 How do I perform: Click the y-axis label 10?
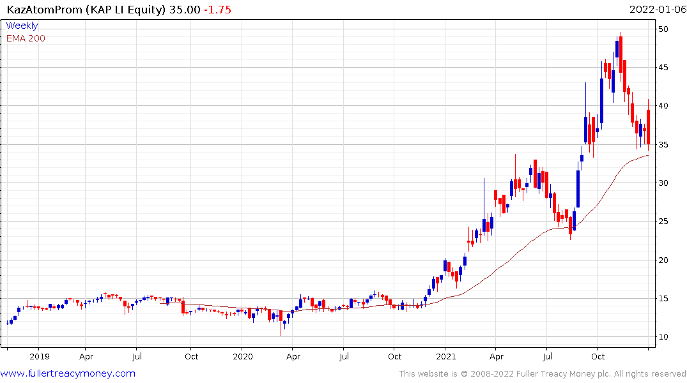click(x=663, y=337)
